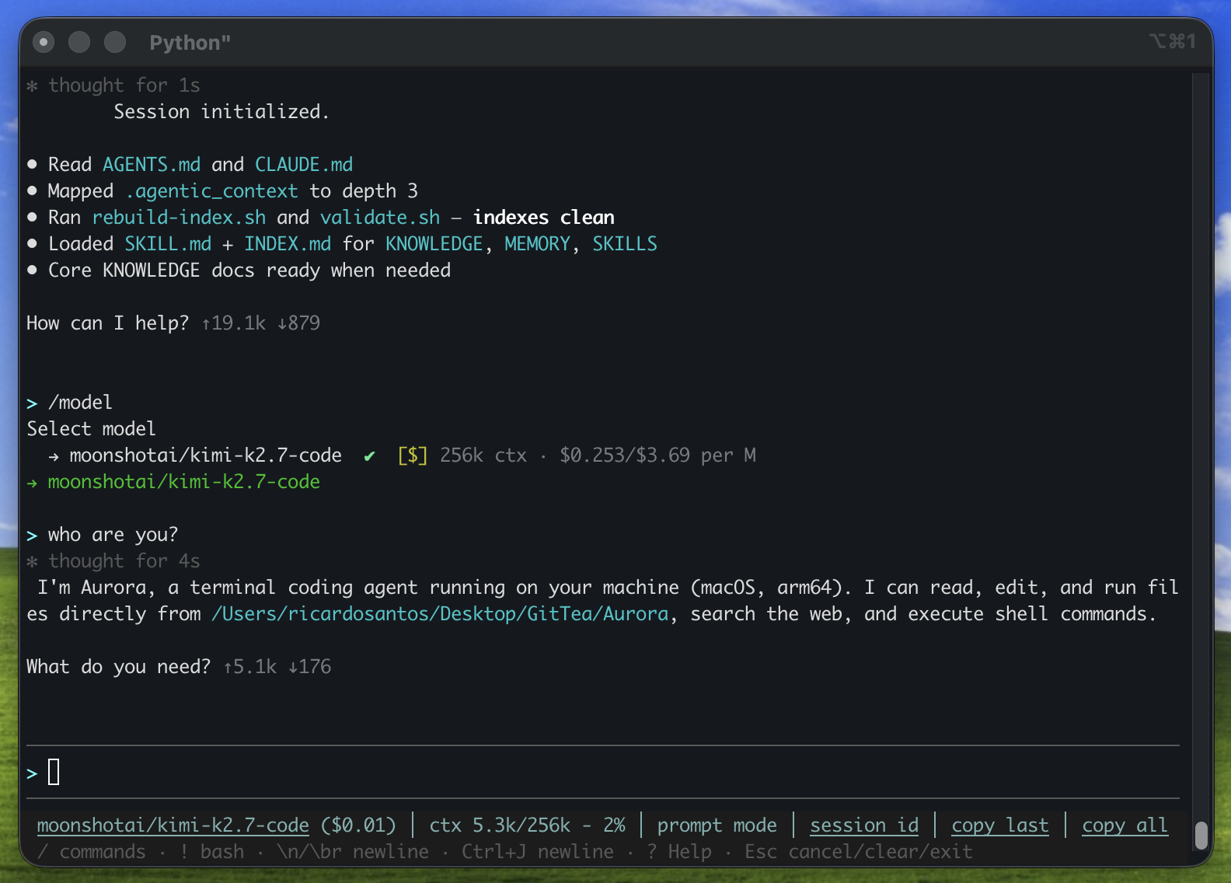Click the CLAUDE.md file name
Screen dimensions: 1231x883
(x=304, y=165)
